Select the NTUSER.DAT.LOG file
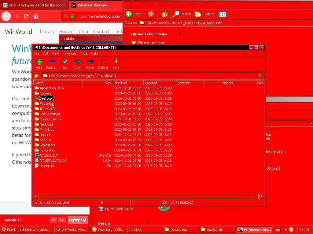The image size is (313, 234). (51, 161)
